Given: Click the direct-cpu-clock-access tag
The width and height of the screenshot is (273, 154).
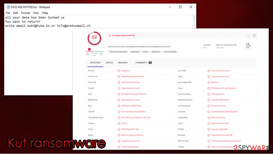Looking at the screenshot, I should pos(118,52).
